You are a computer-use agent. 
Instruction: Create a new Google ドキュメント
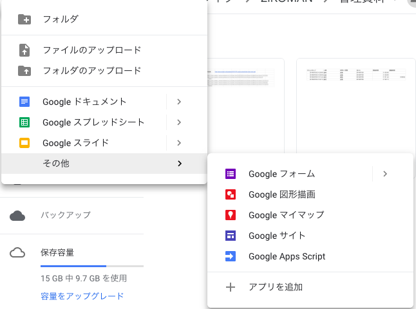[x=84, y=102]
